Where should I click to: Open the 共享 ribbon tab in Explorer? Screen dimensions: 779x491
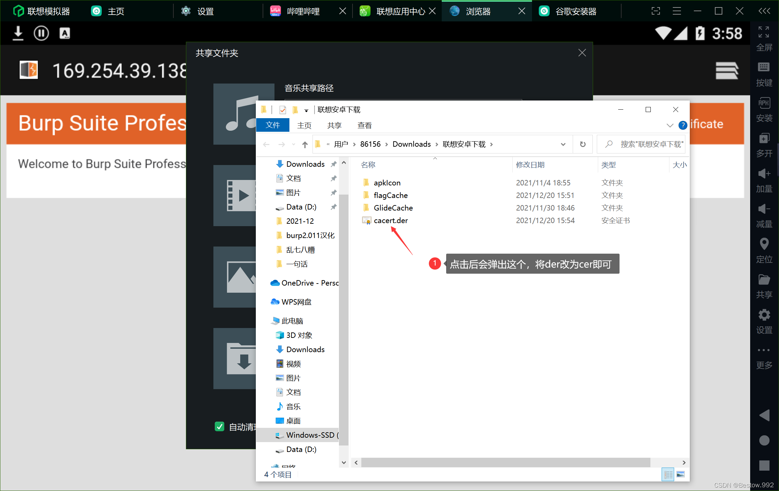(x=334, y=125)
